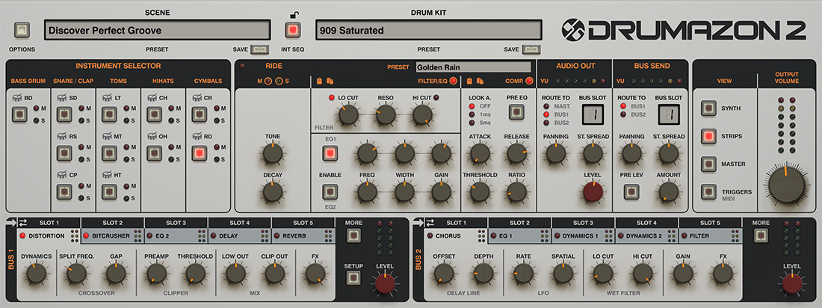Open the Drum Kit preset display list
Image resolution: width=822 pixels, height=308 pixels.
pos(428,31)
